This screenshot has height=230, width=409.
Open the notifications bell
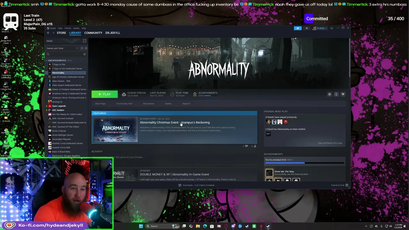click(x=306, y=28)
